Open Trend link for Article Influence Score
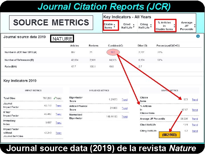This screenshot has width=205, height=154. pyautogui.click(x=125, y=108)
